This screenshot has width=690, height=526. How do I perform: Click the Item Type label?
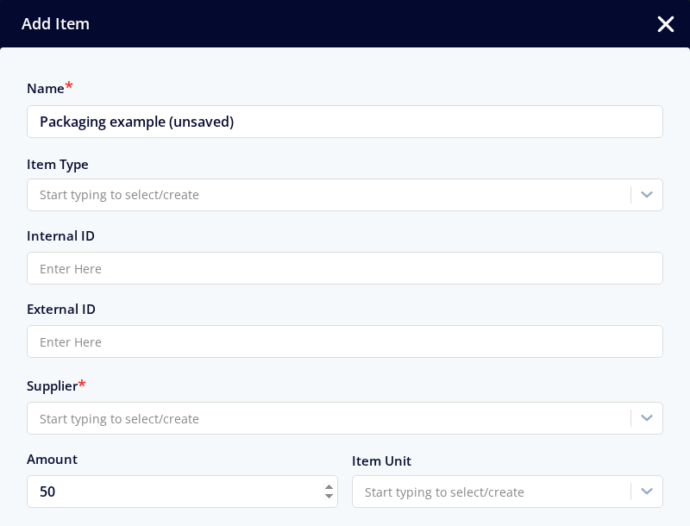click(x=58, y=165)
